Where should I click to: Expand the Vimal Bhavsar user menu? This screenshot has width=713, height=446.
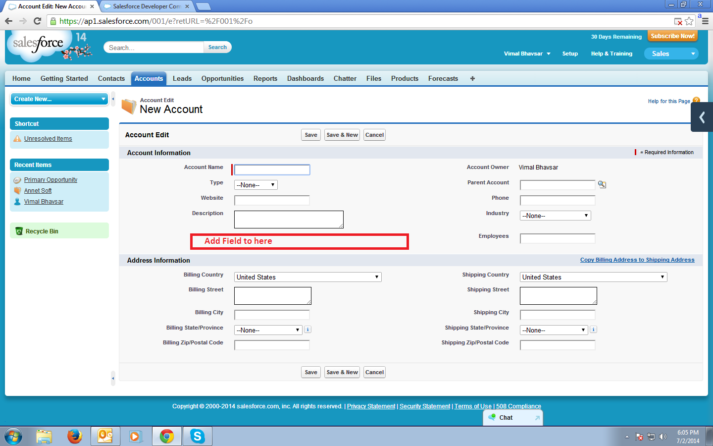point(527,54)
